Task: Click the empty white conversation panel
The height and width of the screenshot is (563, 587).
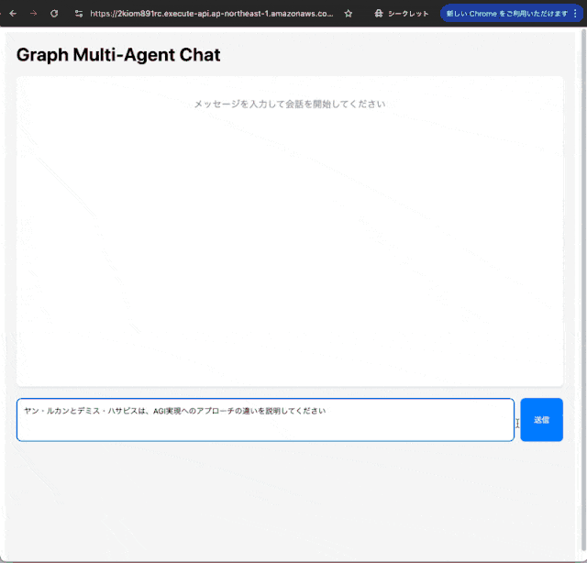Action: tap(289, 248)
